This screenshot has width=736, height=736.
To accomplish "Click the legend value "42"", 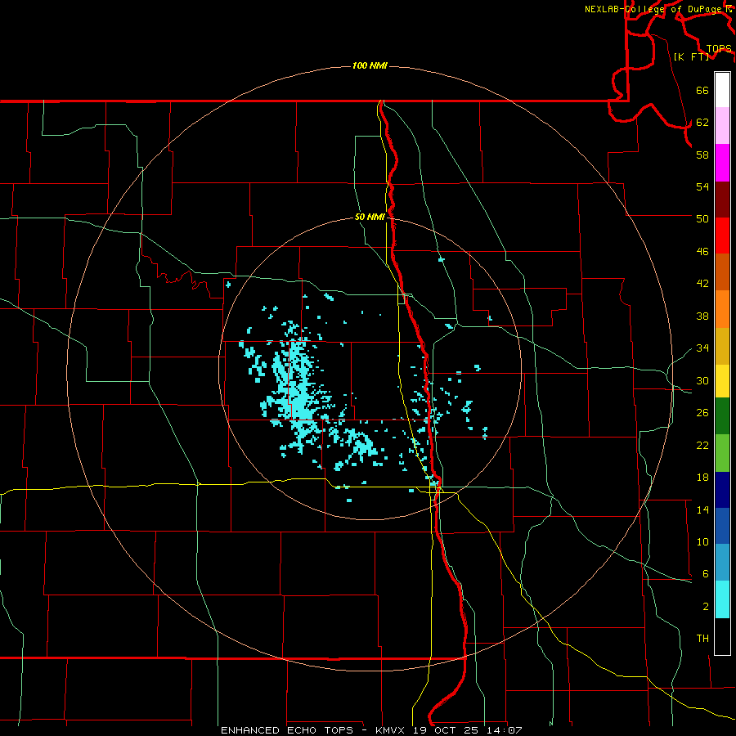I will click(702, 284).
